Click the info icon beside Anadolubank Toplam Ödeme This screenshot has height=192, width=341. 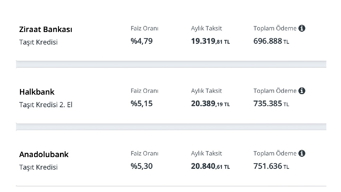(x=302, y=154)
